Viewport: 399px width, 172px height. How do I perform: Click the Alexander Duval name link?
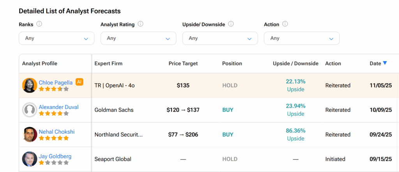pyautogui.click(x=58, y=107)
